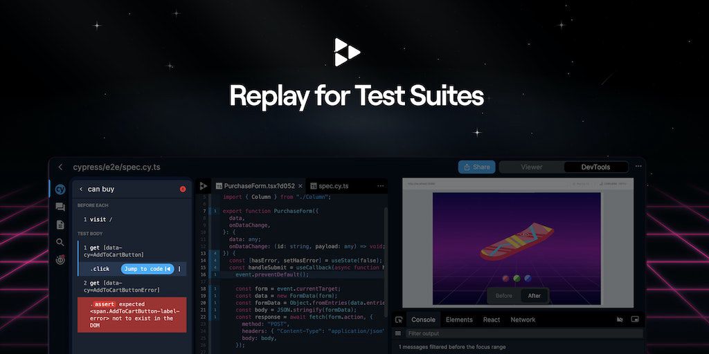The image size is (709, 354).
Task: Switch to the Console tab
Action: click(423, 319)
